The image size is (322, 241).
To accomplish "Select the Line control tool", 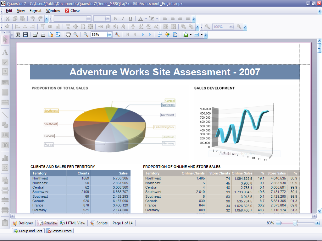I will coord(5,115).
